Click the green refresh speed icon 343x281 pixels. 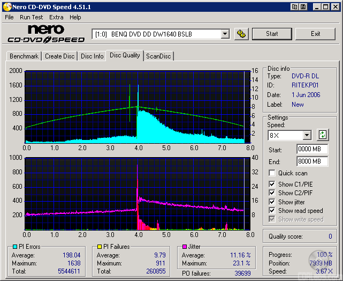[x=323, y=135]
